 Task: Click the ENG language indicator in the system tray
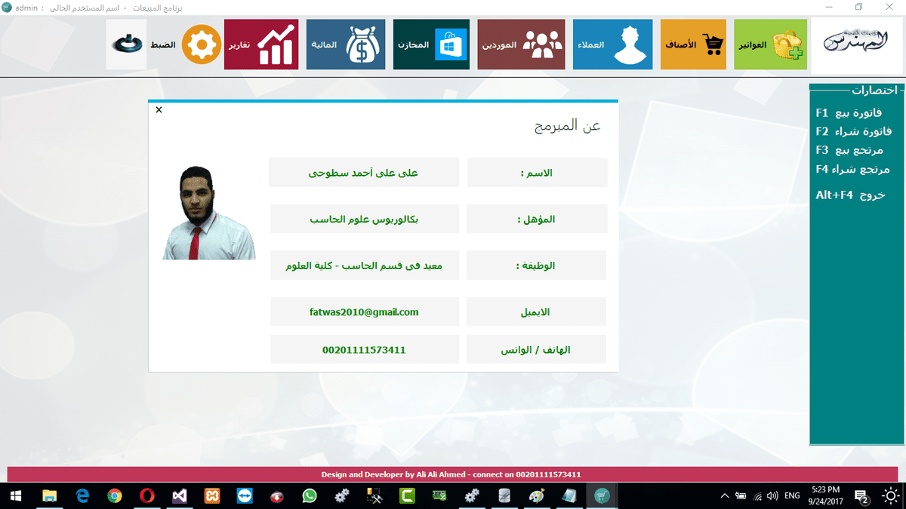[791, 495]
